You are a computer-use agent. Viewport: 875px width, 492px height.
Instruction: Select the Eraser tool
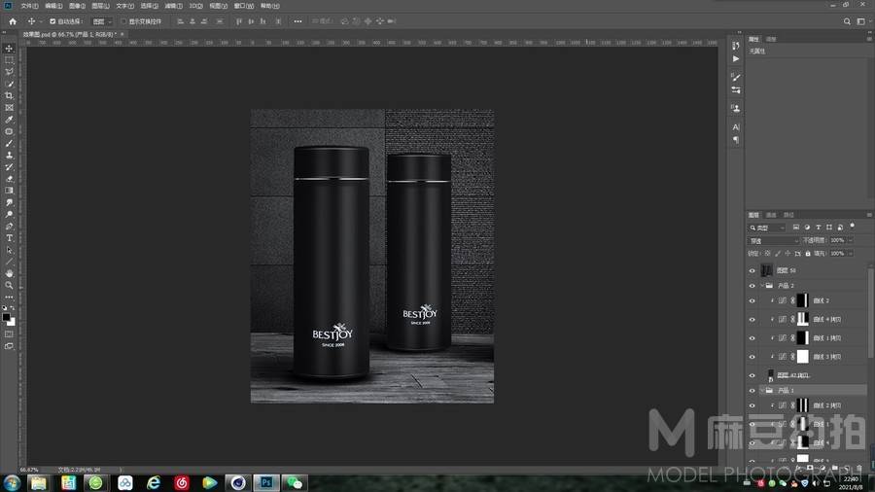pyautogui.click(x=9, y=179)
